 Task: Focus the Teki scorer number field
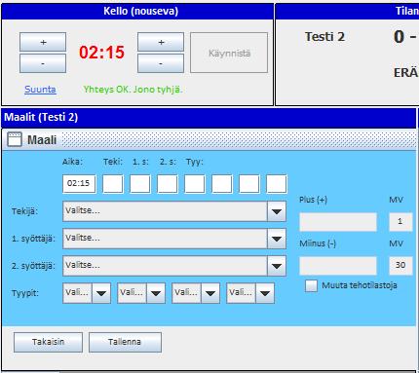pos(113,184)
